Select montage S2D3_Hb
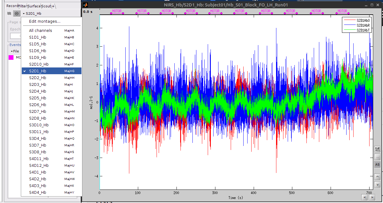This screenshot has height=203, width=383. tap(51, 84)
